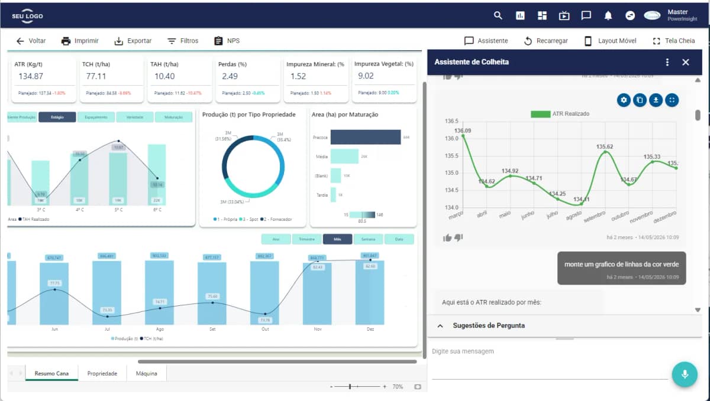Click the live TV presentation icon

564,15
